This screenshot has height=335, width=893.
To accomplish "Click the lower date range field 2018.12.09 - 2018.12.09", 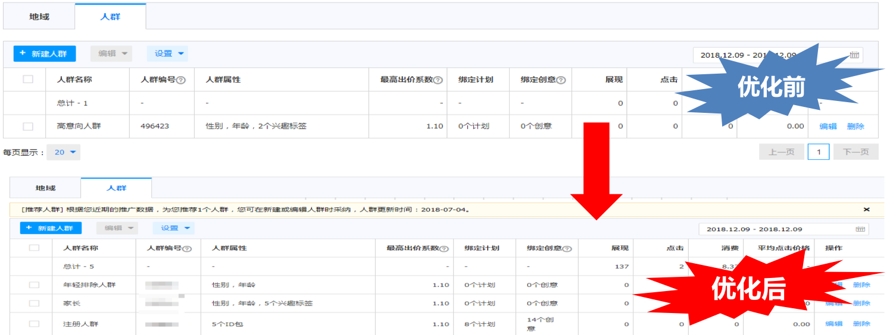I will (x=783, y=229).
